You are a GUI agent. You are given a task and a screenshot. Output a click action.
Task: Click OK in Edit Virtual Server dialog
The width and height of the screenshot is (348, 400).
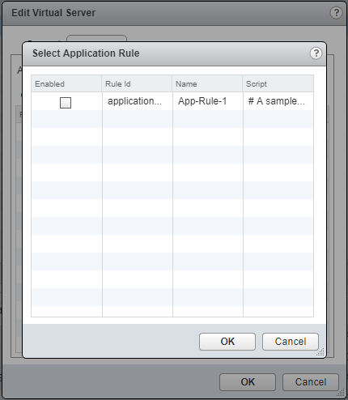[x=248, y=382]
